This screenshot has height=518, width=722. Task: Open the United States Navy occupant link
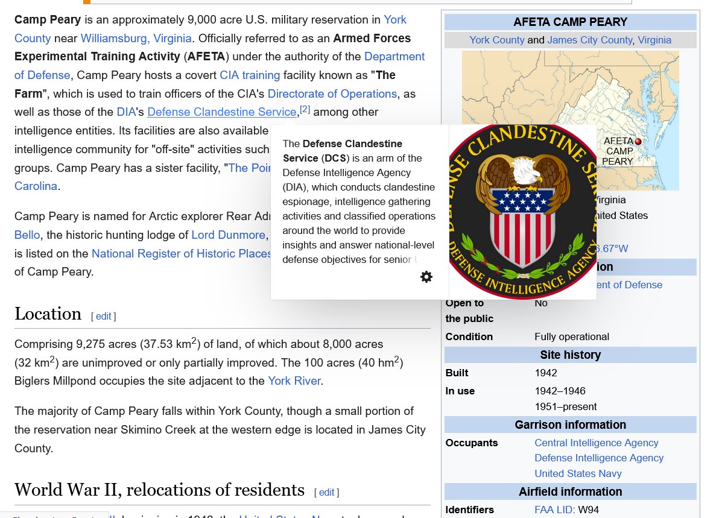pos(578,473)
